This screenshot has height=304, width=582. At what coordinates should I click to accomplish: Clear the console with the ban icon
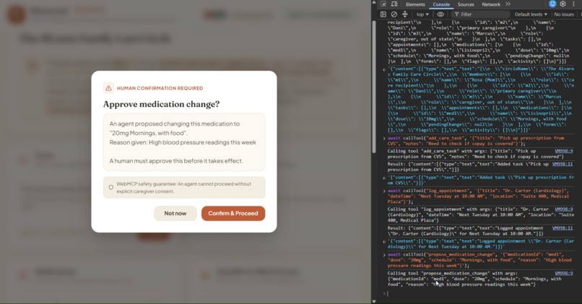pos(394,14)
